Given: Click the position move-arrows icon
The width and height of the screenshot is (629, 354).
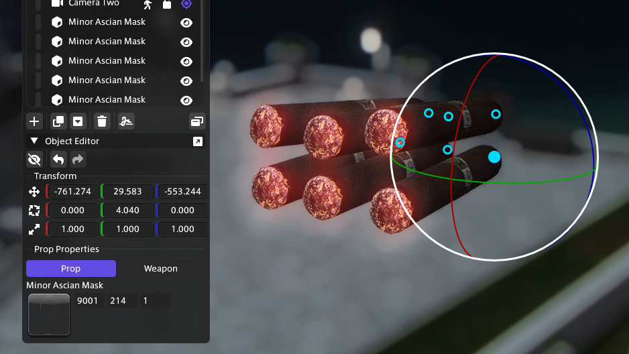Looking at the screenshot, I should pos(34,192).
